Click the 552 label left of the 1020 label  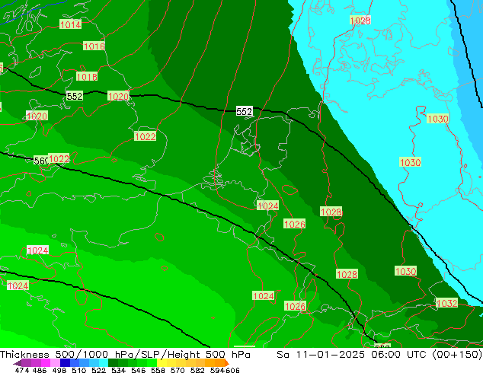pos(75,96)
